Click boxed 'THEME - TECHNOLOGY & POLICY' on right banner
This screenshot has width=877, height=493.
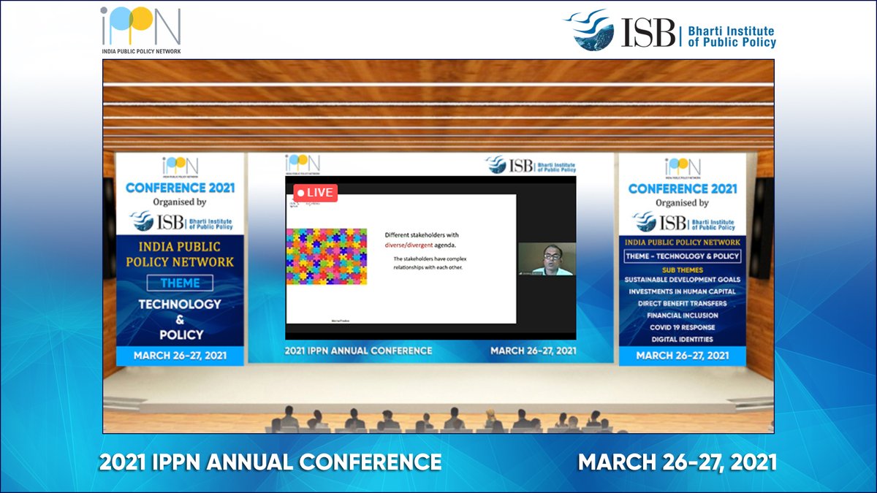click(x=683, y=256)
